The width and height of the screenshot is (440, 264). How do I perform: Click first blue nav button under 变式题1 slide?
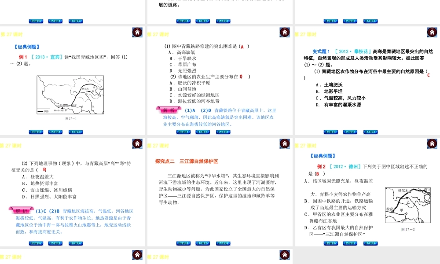[330, 132]
